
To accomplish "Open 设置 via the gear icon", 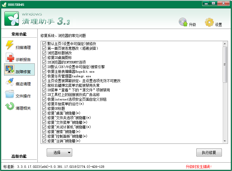I will [209, 22].
